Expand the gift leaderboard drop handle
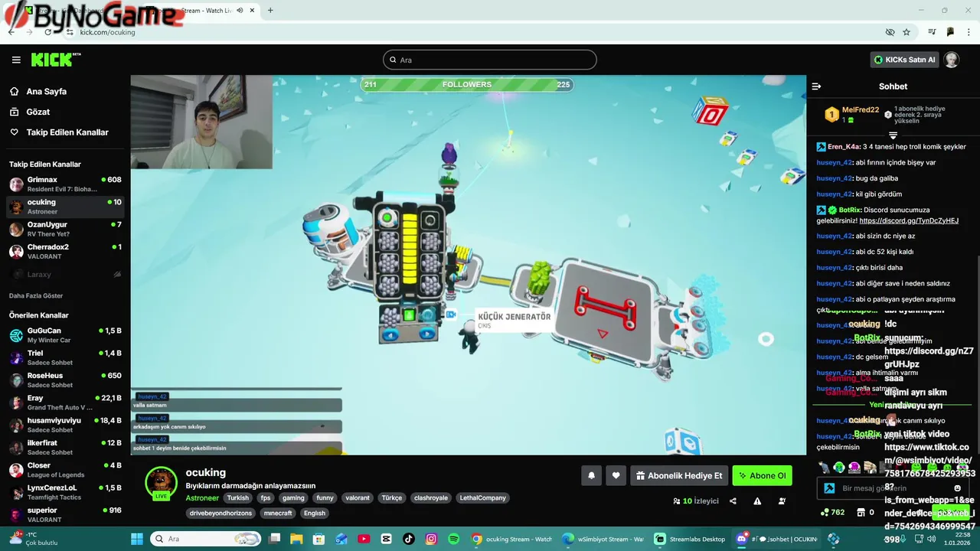 (x=893, y=135)
